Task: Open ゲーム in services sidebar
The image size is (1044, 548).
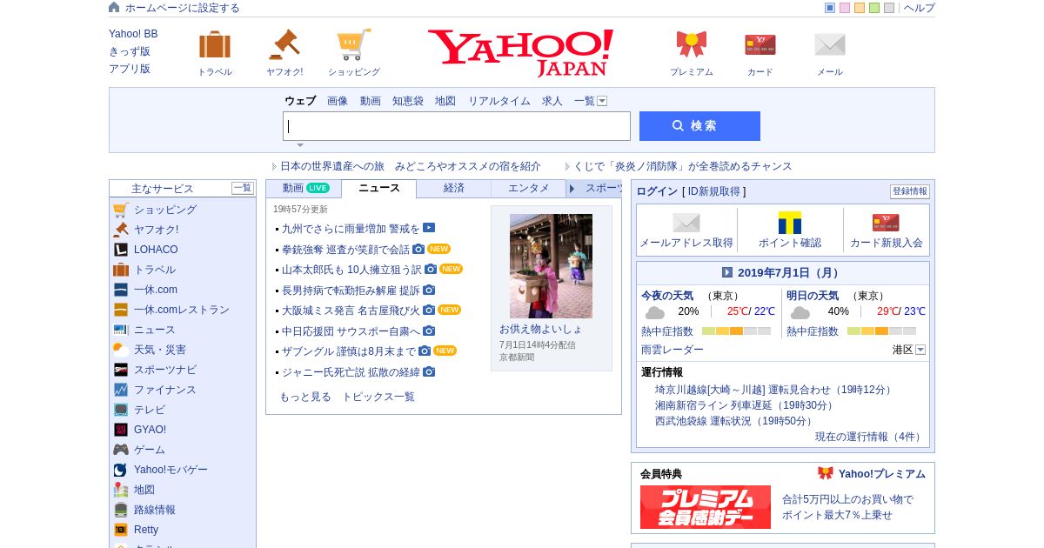Action: (150, 450)
